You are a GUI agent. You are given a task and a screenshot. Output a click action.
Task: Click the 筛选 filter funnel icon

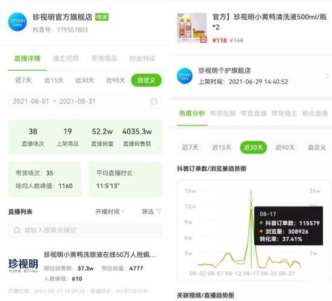click(x=159, y=211)
